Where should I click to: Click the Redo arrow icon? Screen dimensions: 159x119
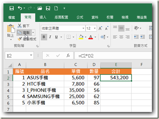30,8
